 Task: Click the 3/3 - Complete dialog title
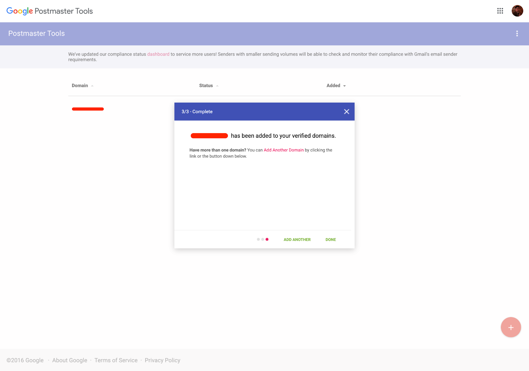point(197,112)
